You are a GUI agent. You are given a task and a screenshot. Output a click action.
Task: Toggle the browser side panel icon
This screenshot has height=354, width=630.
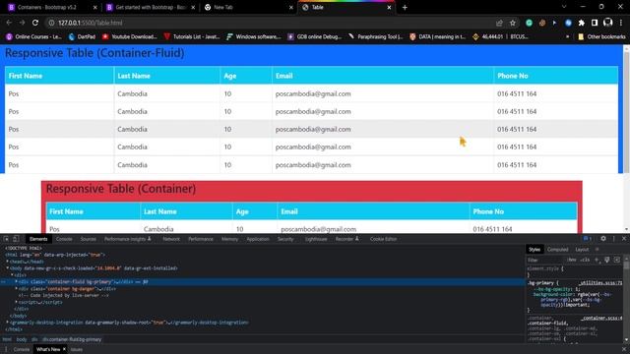tap(595, 23)
